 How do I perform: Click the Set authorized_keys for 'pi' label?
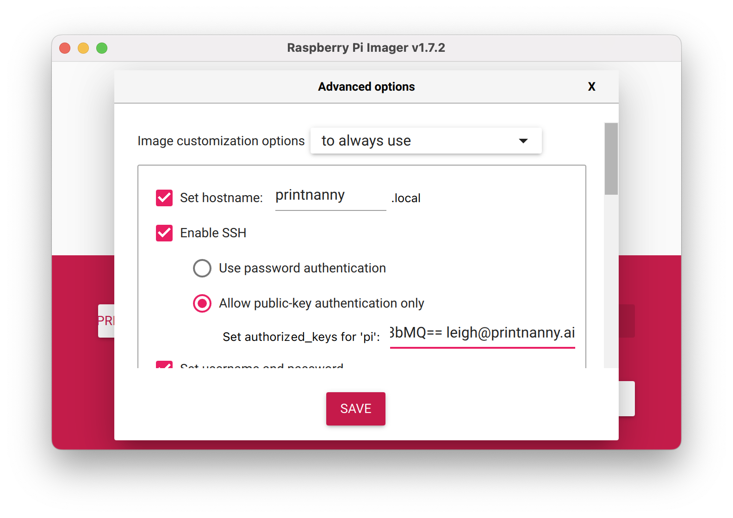click(x=301, y=337)
